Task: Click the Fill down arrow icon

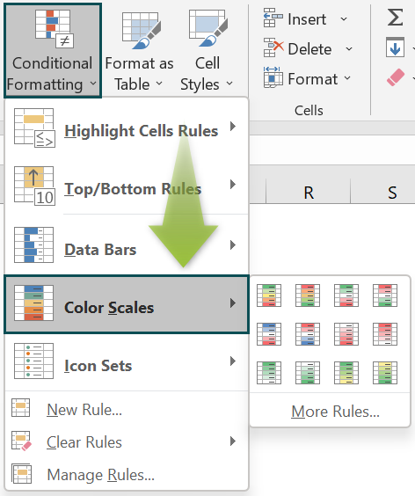Action: click(x=395, y=47)
